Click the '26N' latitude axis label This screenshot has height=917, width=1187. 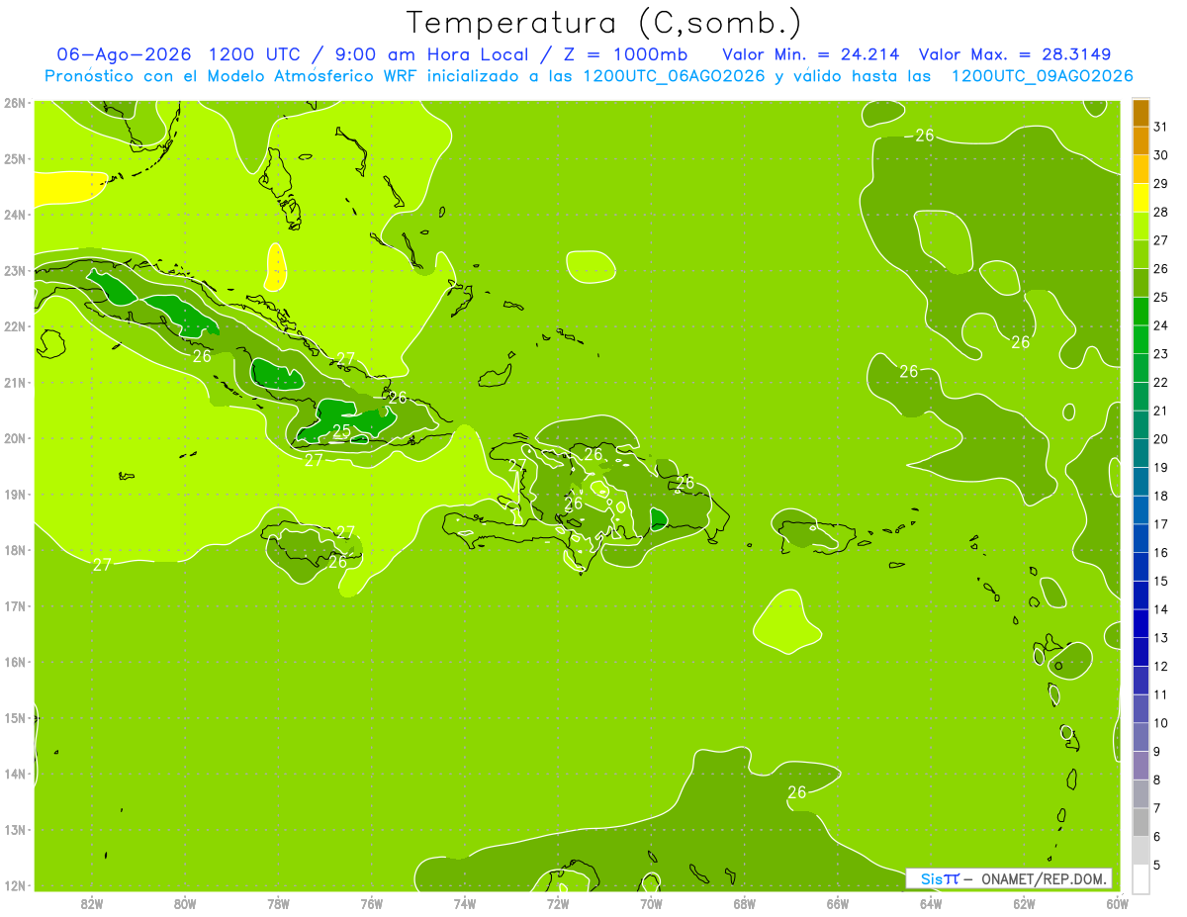tap(15, 103)
